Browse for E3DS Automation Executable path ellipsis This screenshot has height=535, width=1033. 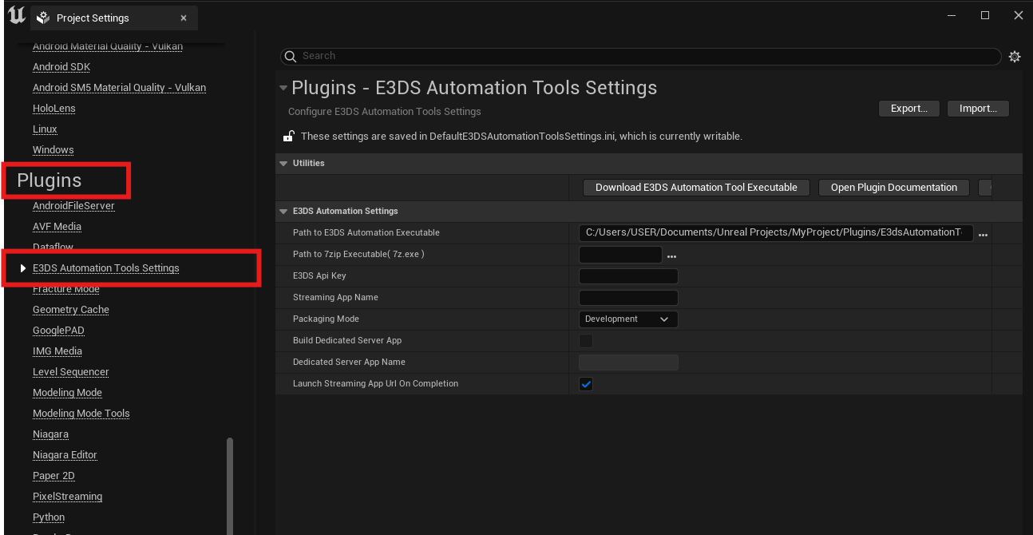tap(983, 234)
